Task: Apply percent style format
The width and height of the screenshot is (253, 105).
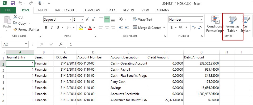Action: tap(180, 28)
